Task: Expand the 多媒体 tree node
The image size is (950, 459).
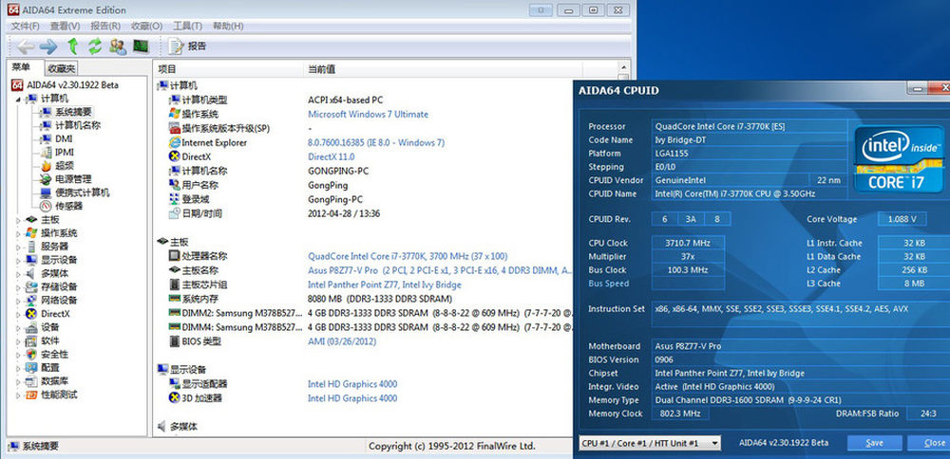Action: 17,273
